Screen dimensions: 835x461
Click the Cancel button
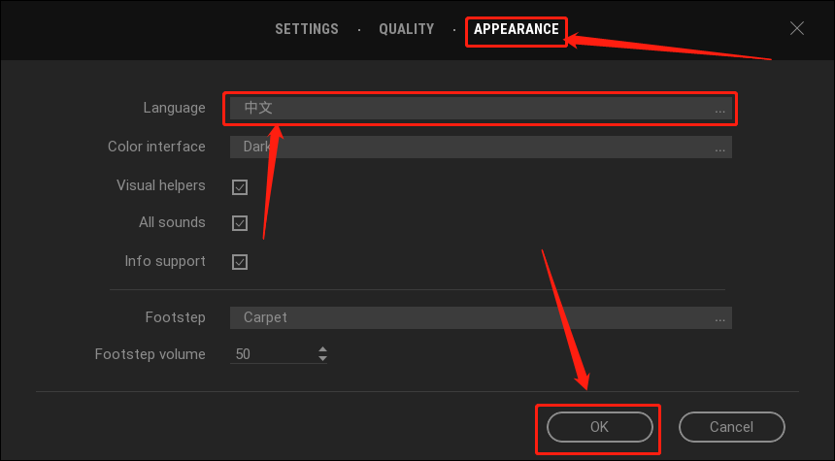tap(732, 427)
